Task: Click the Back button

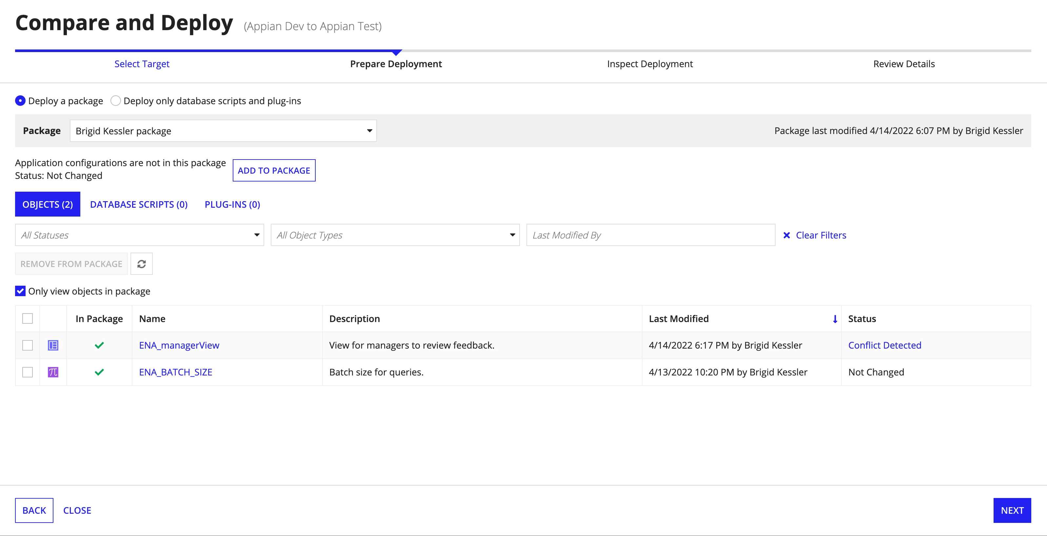Action: [34, 510]
